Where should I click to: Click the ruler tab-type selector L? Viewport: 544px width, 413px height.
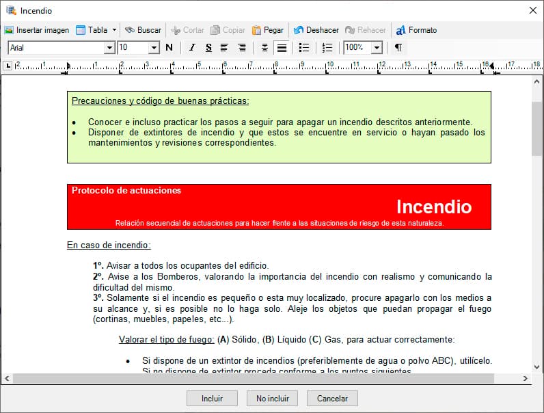point(8,65)
